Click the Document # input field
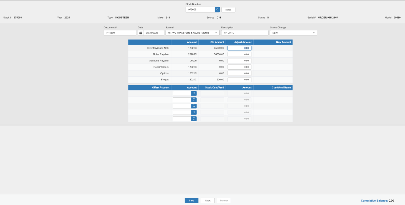 [x=119, y=33]
